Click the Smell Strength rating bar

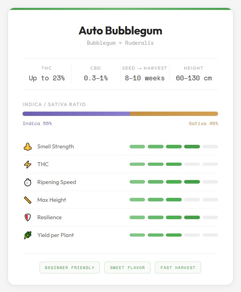click(173, 147)
